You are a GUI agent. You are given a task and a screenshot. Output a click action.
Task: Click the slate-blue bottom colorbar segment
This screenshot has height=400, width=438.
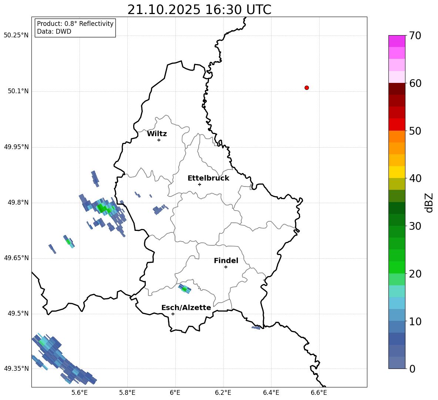click(397, 363)
